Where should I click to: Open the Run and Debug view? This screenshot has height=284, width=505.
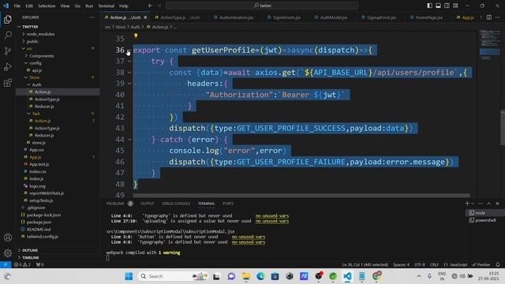(8, 66)
